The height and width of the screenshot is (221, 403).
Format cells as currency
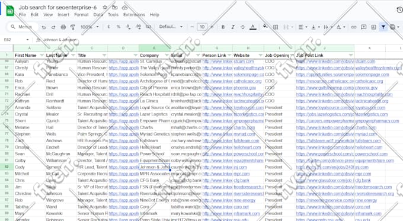click(108, 27)
